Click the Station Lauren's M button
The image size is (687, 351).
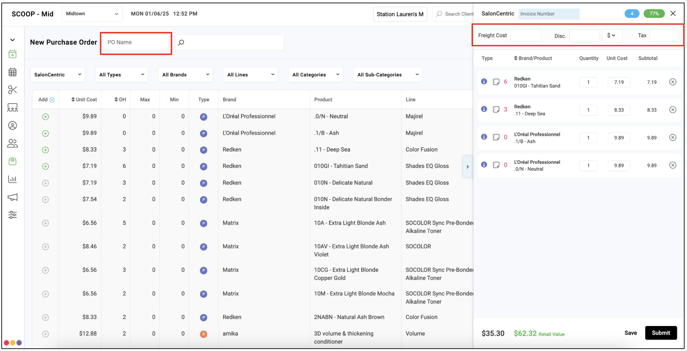coord(400,14)
